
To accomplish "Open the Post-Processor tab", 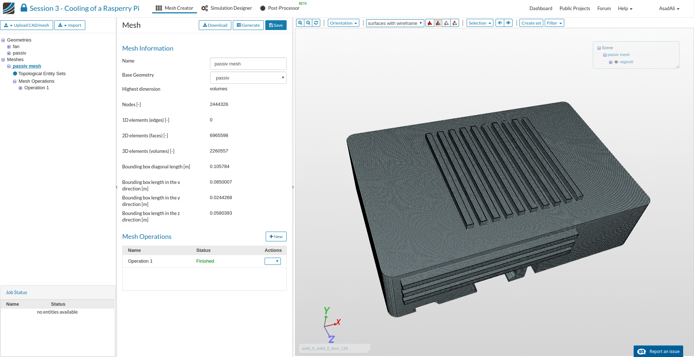I will [279, 8].
